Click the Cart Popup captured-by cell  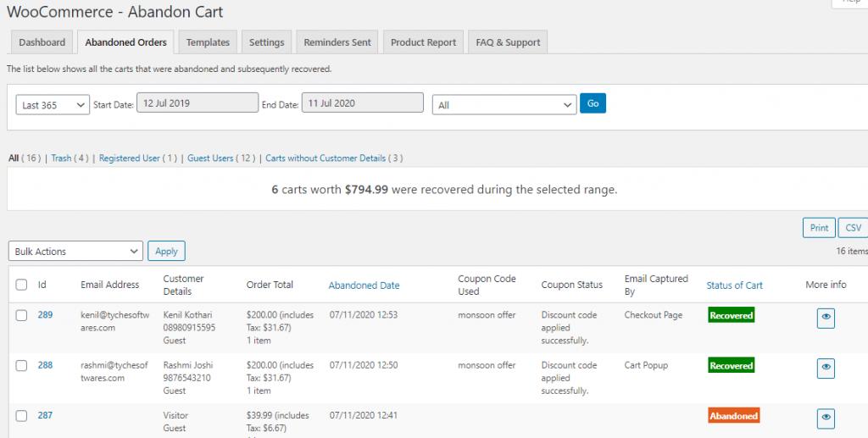646,365
